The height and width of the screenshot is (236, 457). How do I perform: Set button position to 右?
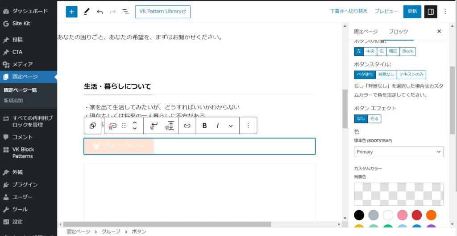[x=382, y=51]
